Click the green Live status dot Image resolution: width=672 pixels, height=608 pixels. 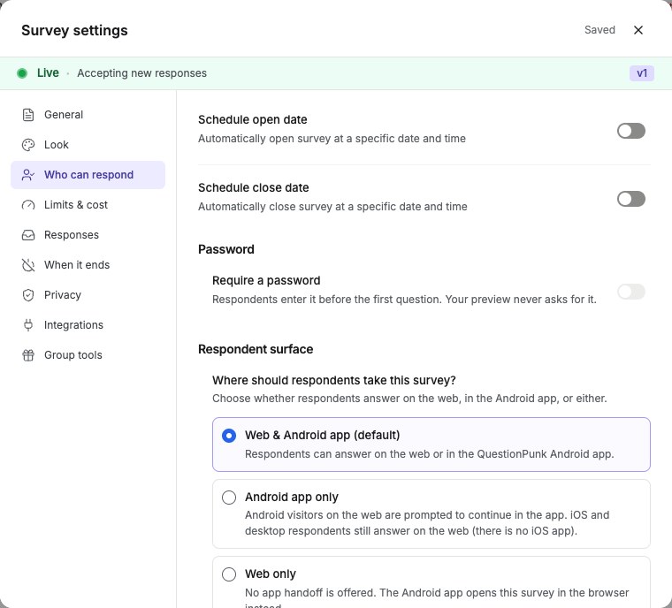click(22, 73)
